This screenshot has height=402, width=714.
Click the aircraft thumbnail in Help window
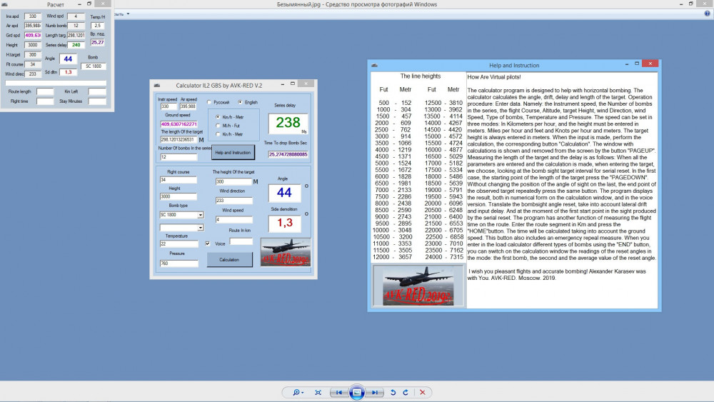pyautogui.click(x=418, y=285)
